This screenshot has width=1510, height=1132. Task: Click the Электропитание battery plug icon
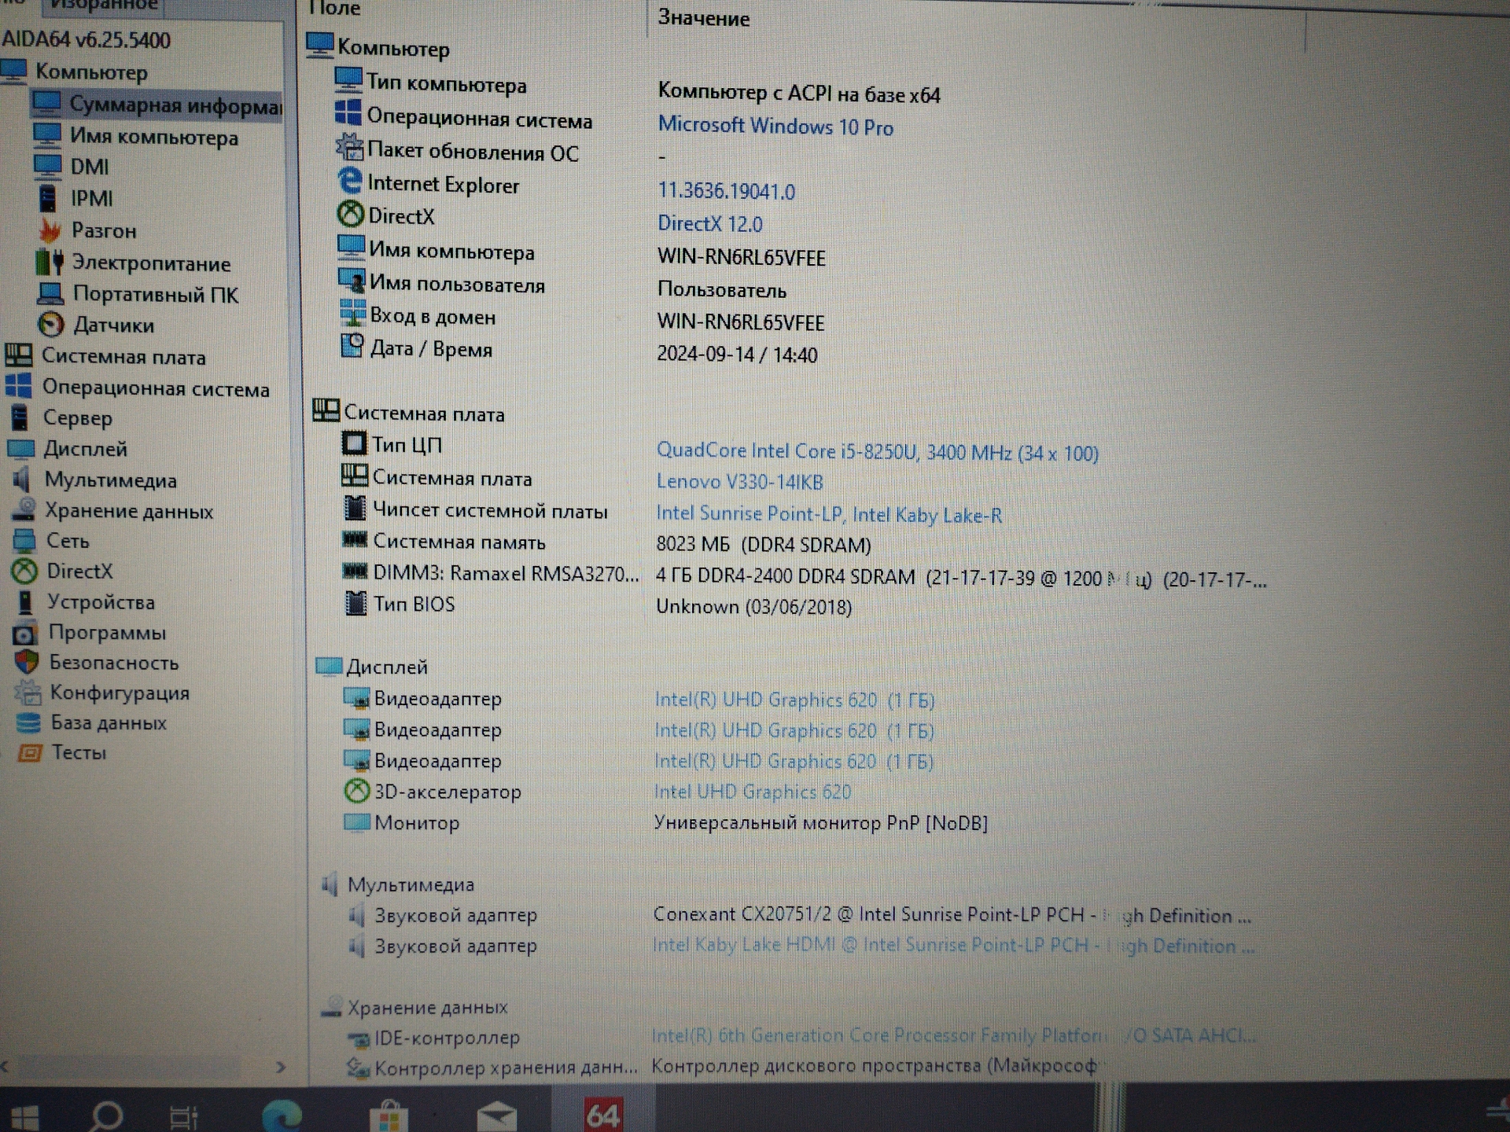50,262
